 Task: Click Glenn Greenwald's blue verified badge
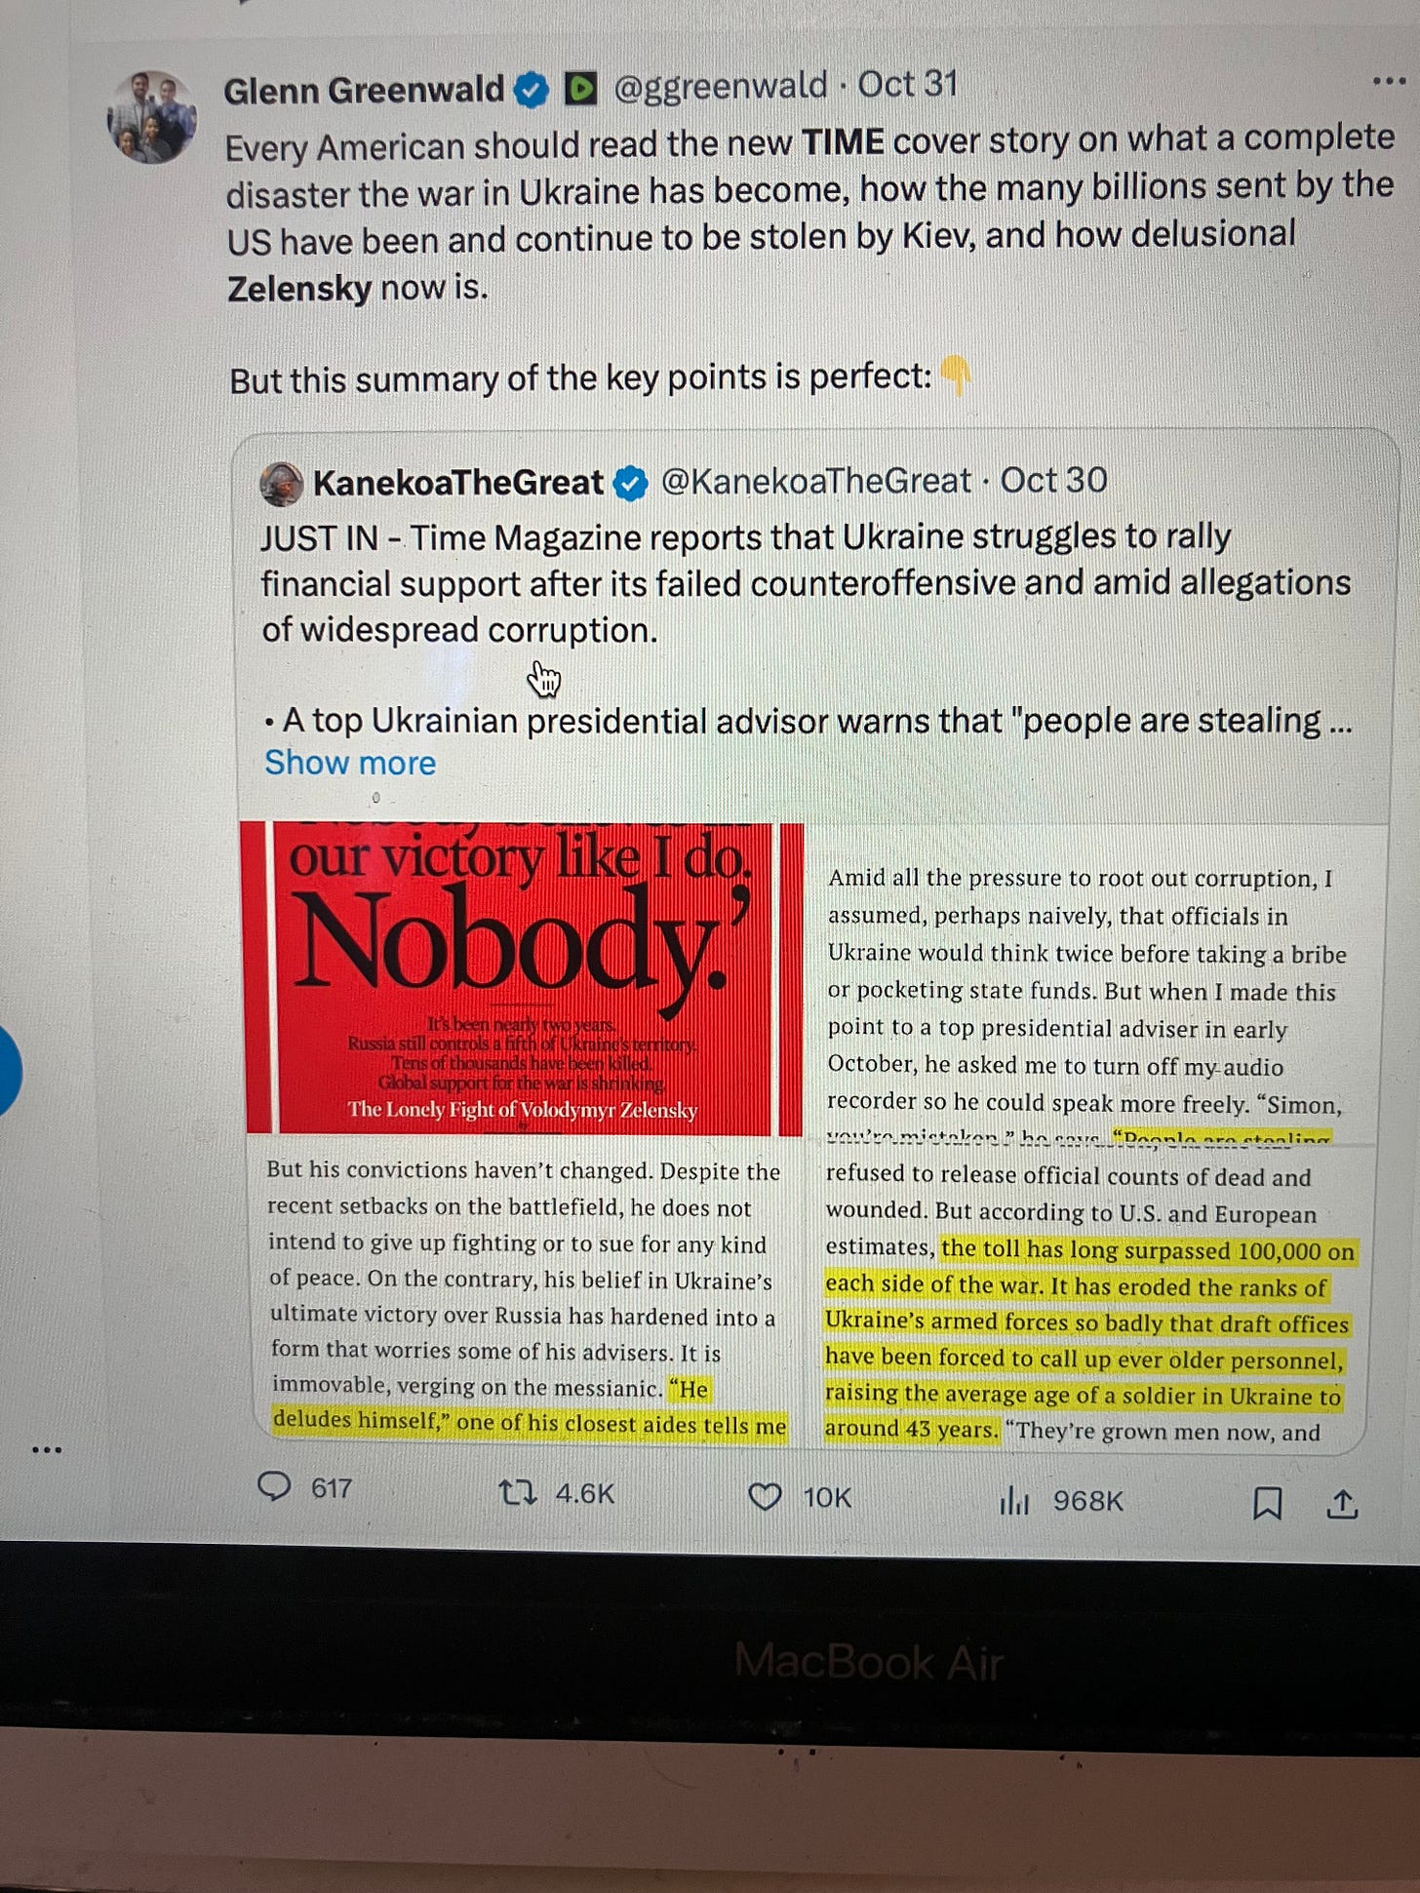click(531, 90)
